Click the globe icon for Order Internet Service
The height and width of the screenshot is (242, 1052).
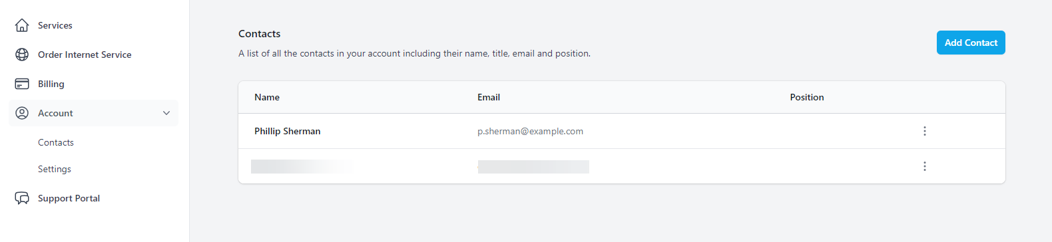[x=22, y=55]
